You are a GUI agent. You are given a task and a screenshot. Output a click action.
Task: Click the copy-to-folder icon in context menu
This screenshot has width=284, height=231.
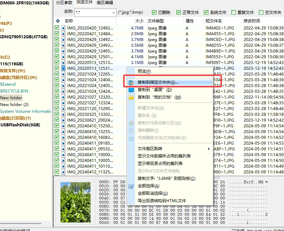tap(131, 83)
